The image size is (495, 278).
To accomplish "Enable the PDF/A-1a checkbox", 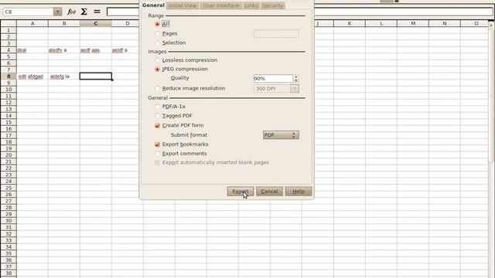I will (157, 107).
